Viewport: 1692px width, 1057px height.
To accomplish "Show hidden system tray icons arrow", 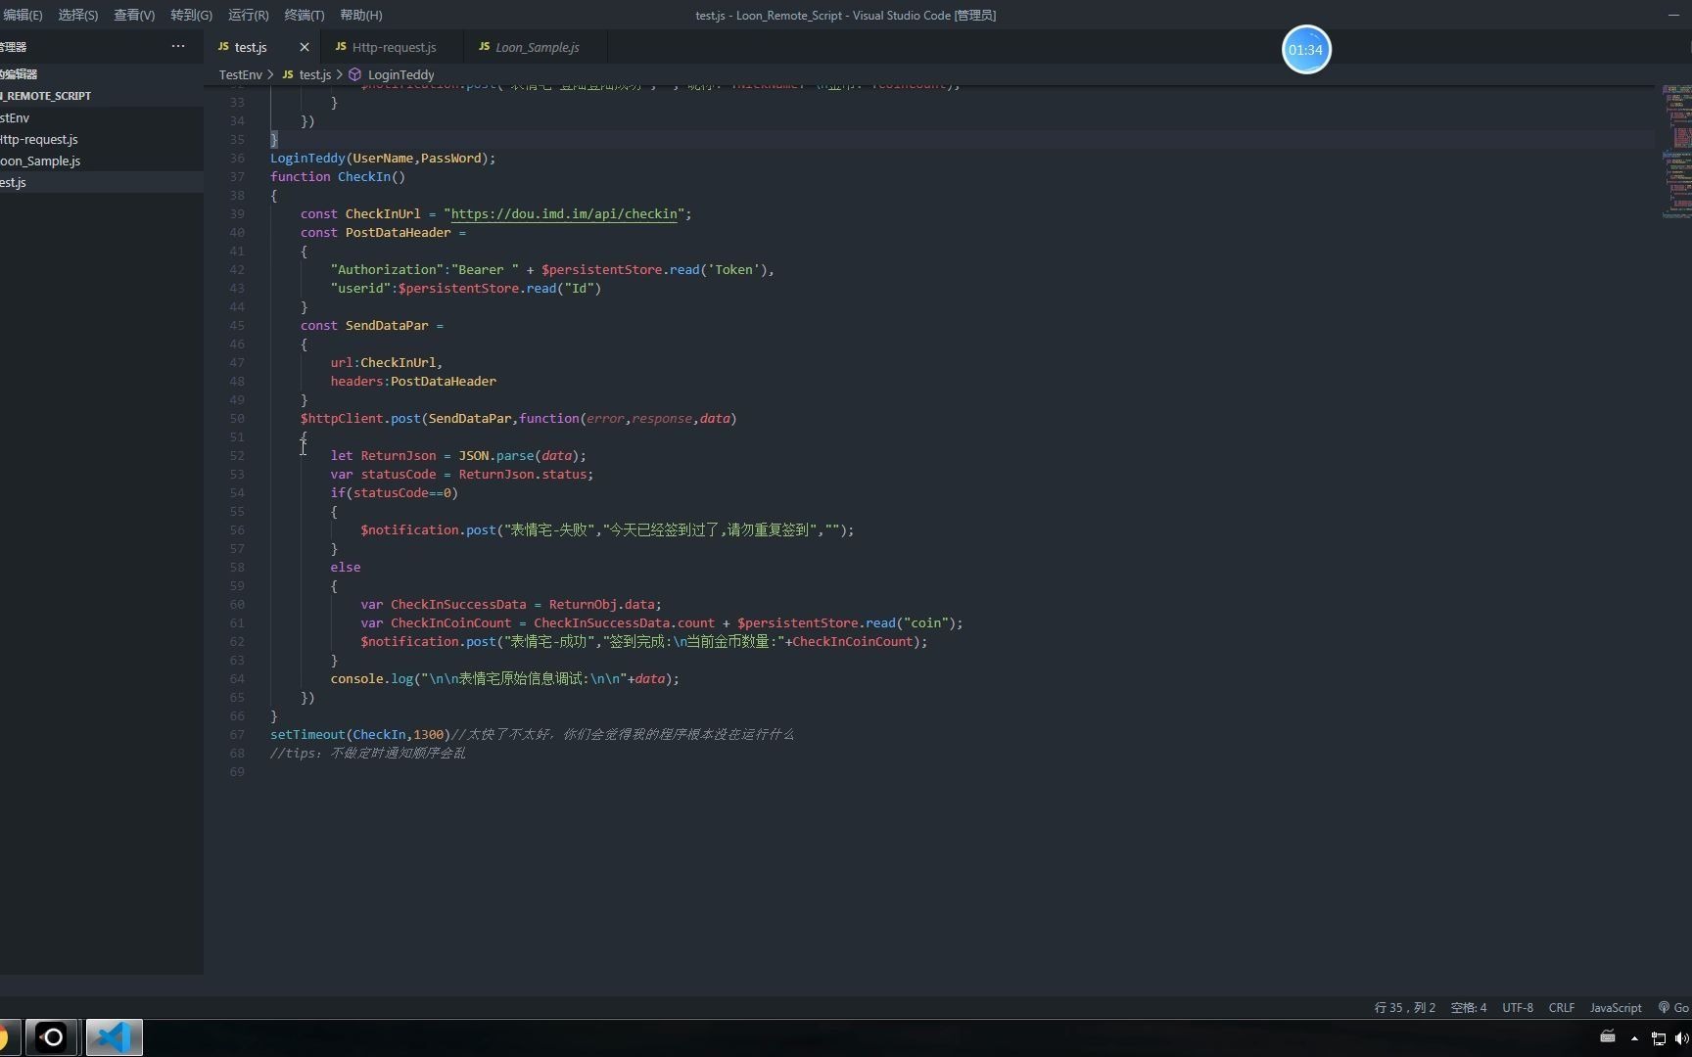I will 1634,1038.
